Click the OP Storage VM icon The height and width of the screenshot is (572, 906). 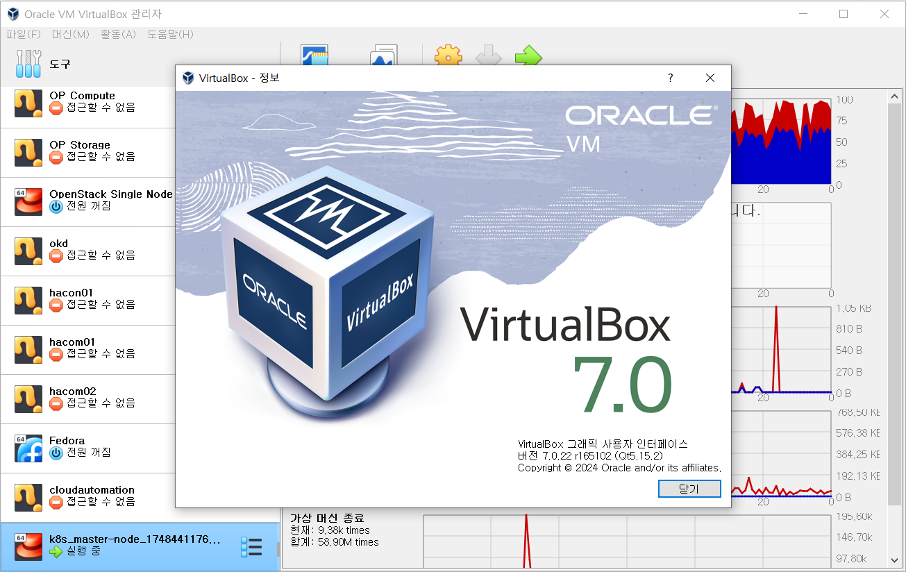tap(28, 151)
